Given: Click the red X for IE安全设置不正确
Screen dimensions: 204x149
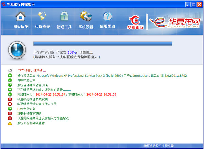Looking at the screenshot, I should (10, 113).
